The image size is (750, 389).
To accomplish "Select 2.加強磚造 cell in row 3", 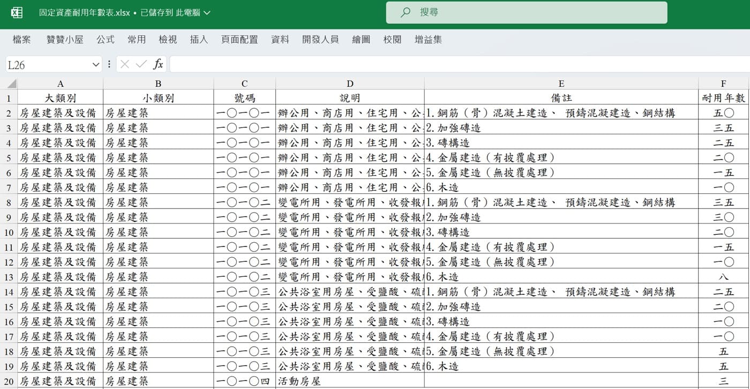I will click(x=561, y=128).
